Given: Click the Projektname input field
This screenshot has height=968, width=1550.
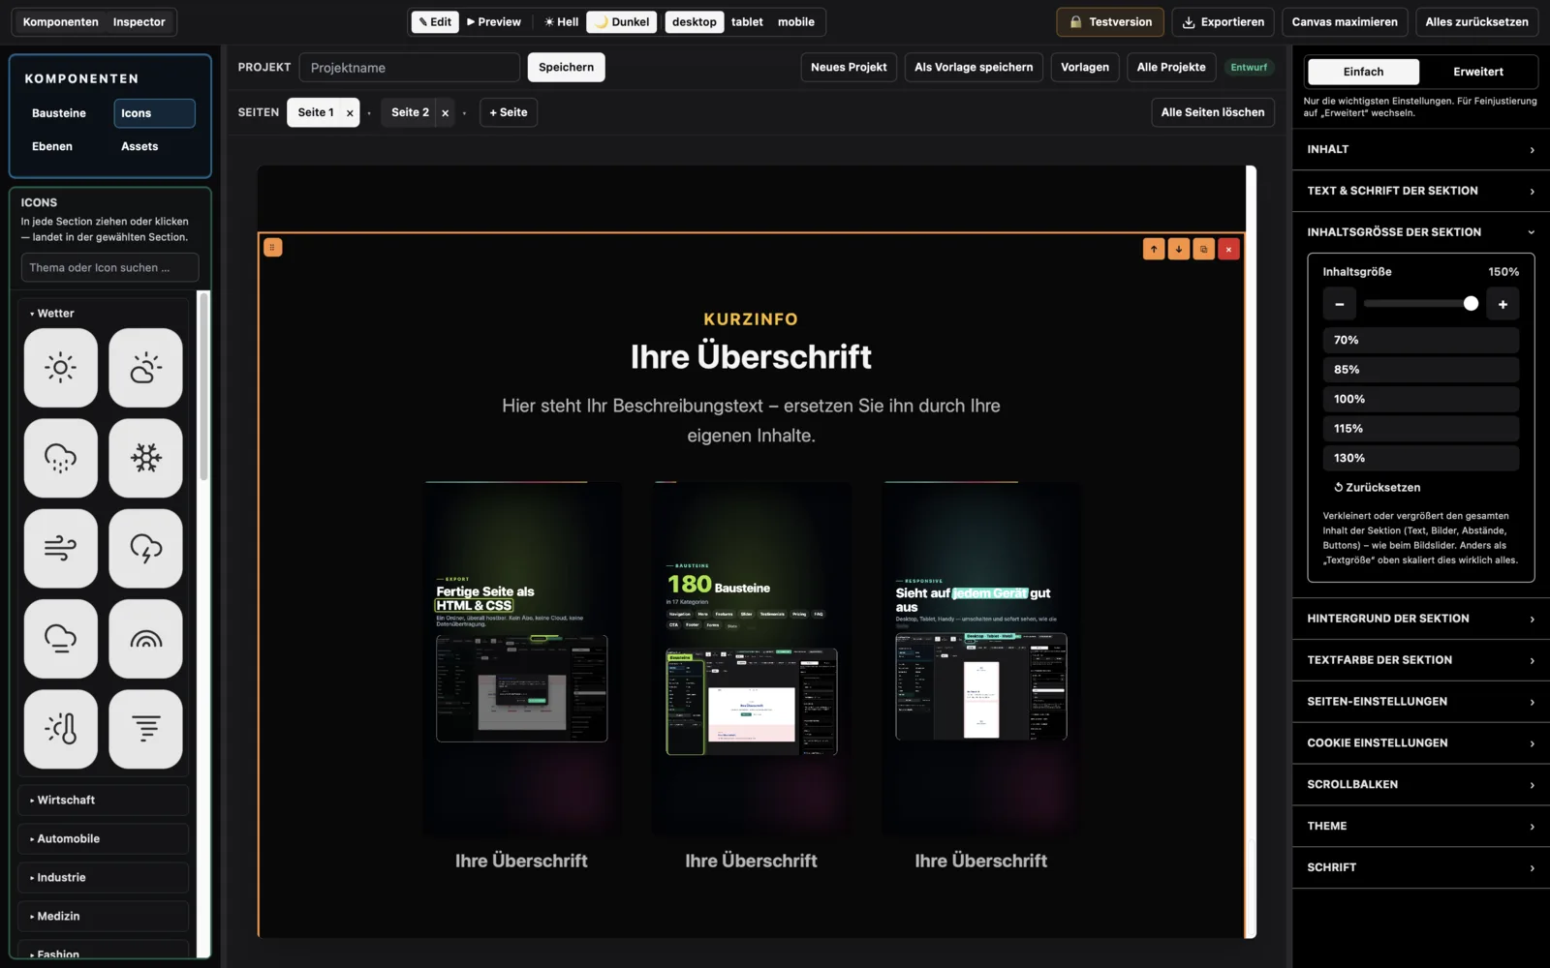Looking at the screenshot, I should click(410, 68).
